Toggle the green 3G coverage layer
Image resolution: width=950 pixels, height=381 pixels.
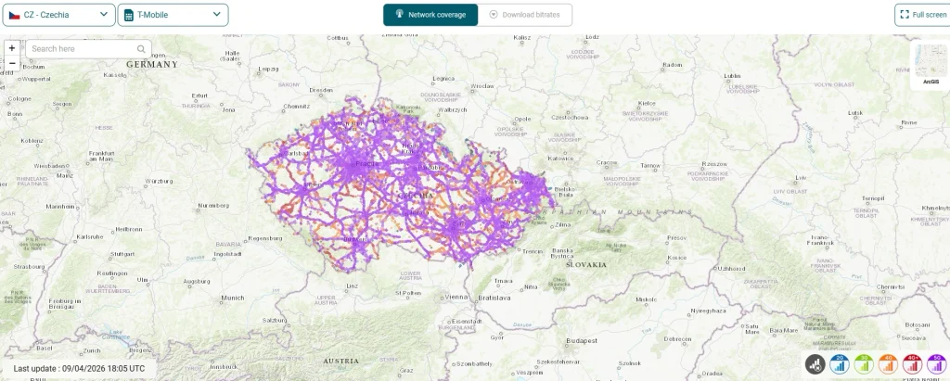coord(864,363)
